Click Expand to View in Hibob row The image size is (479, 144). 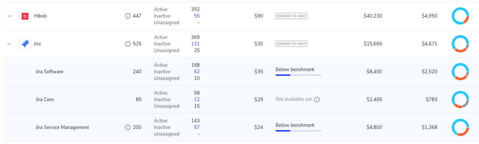point(291,16)
